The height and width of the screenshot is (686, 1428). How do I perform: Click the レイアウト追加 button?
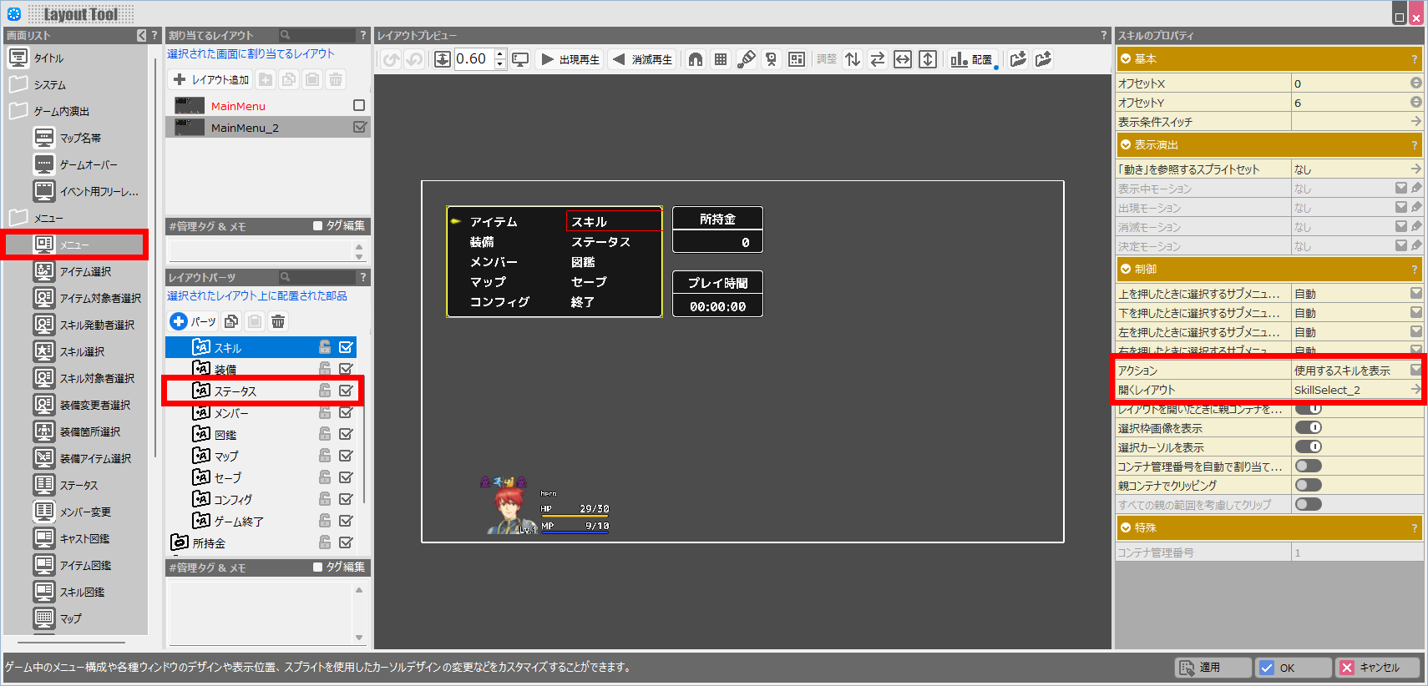pyautogui.click(x=211, y=79)
